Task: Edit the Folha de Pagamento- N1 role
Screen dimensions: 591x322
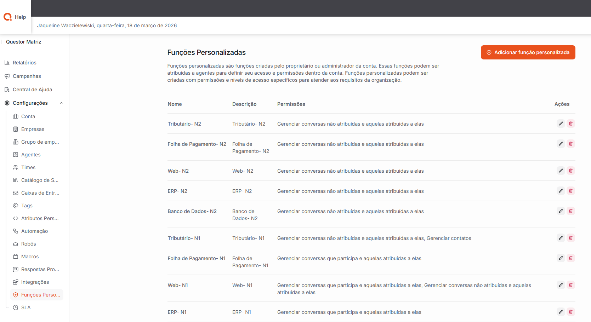Action: pos(561,258)
